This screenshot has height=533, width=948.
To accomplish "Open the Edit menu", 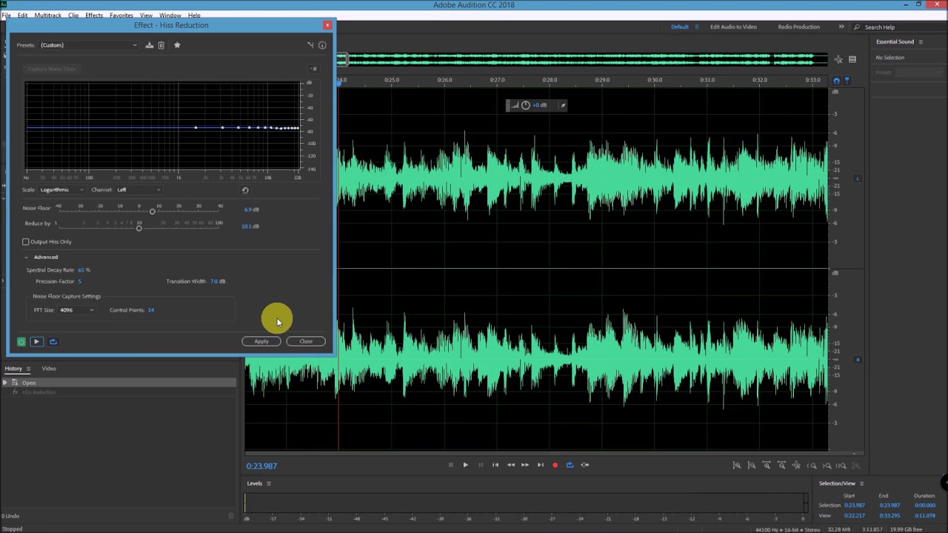I will point(23,15).
